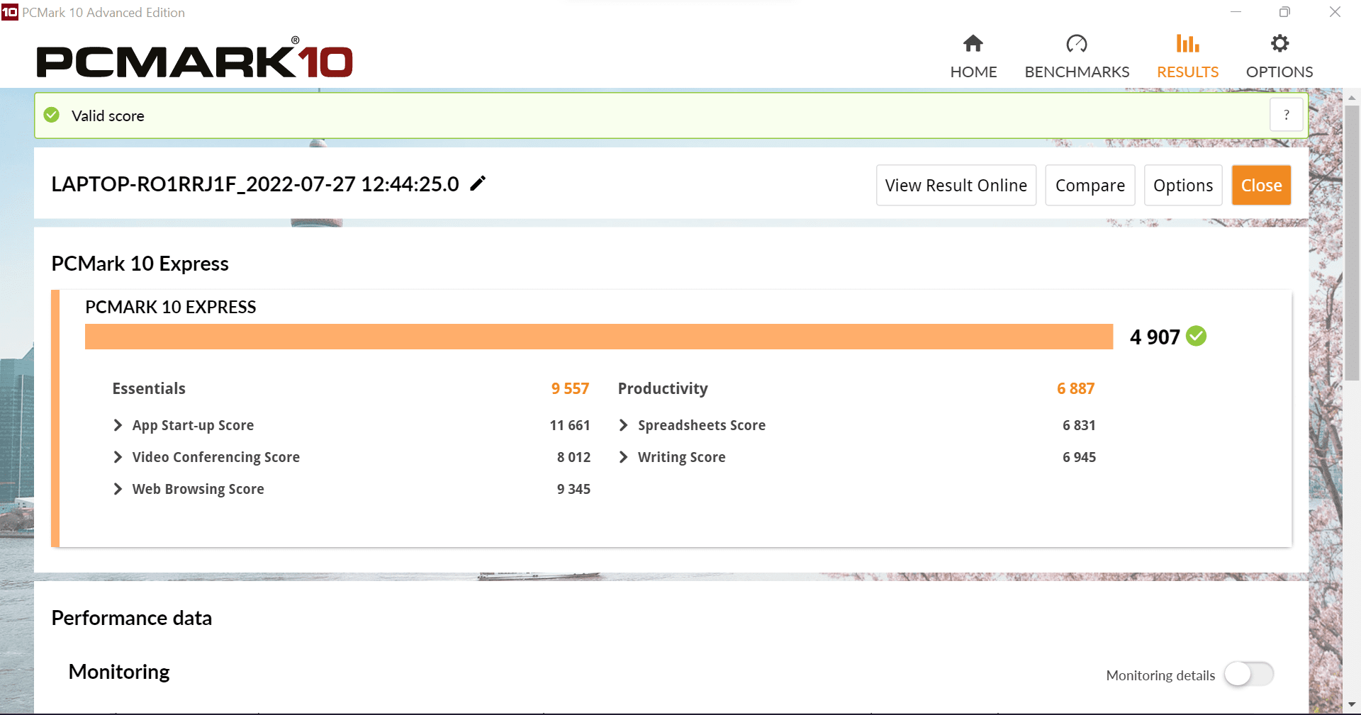This screenshot has width=1361, height=715.
Task: Click the Compare button
Action: coord(1090,185)
